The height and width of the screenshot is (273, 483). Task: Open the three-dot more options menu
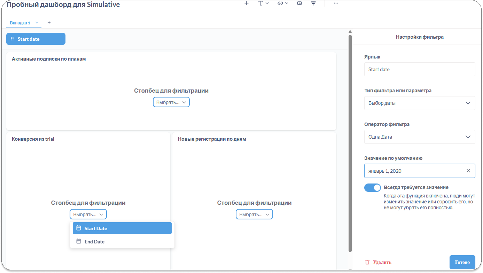336,3
